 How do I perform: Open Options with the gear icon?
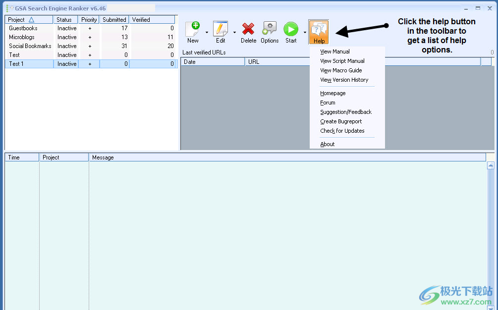270,29
